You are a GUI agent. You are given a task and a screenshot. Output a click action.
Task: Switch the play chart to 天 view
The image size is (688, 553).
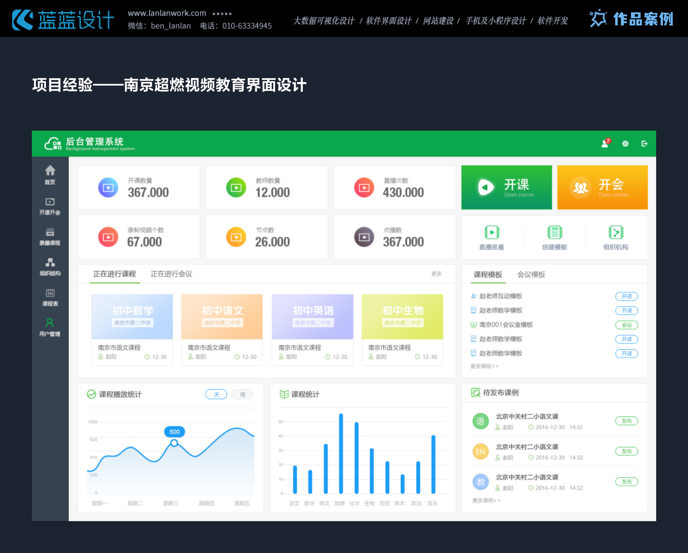[x=216, y=394]
